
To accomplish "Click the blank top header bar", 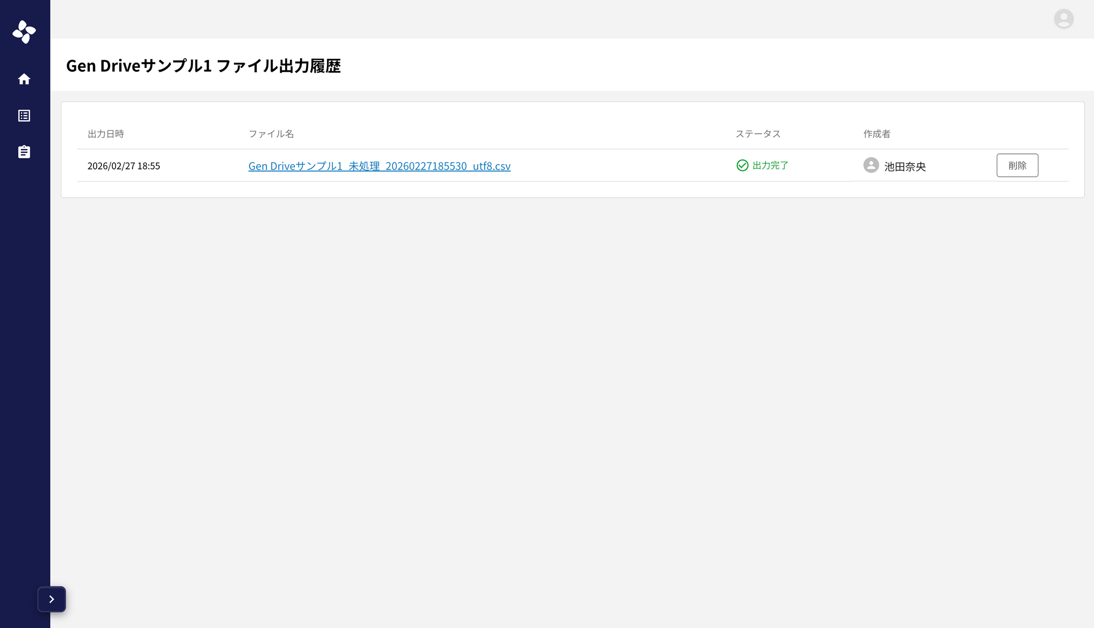I will point(534,19).
